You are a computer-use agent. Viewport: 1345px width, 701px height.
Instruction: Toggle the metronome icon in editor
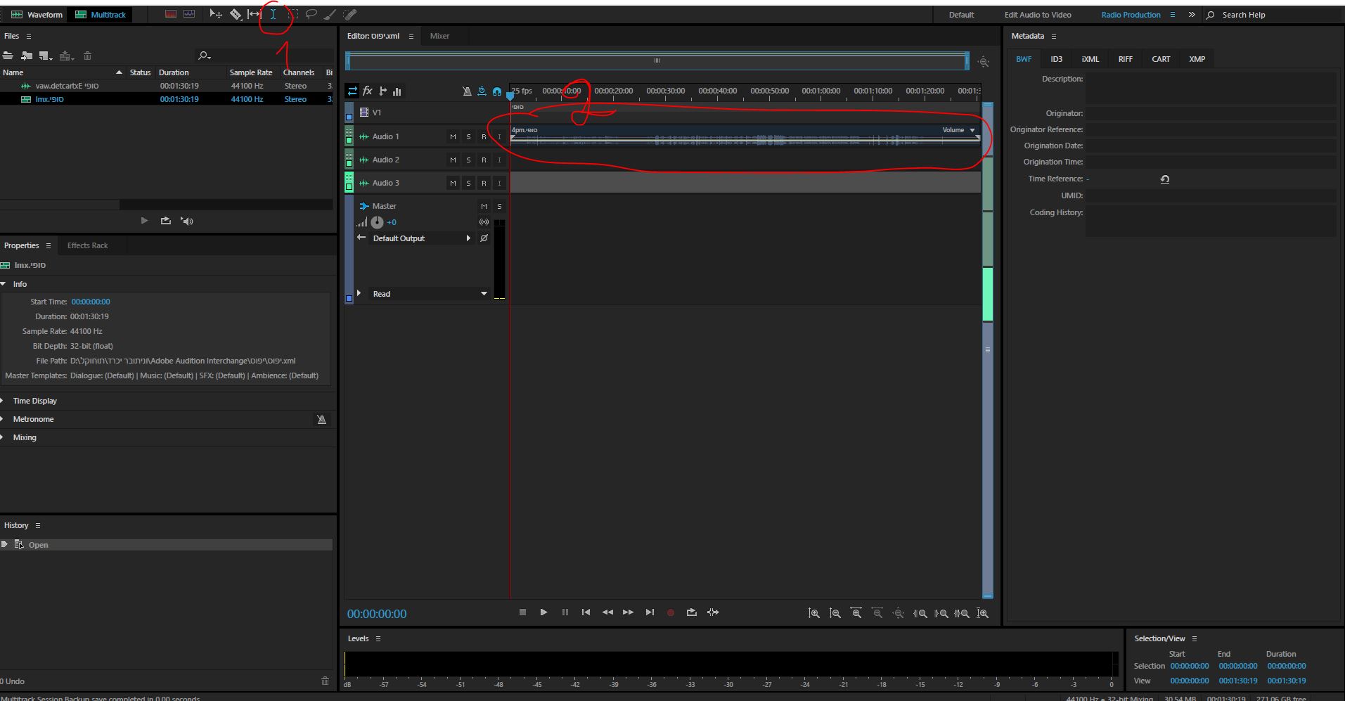pyautogui.click(x=467, y=91)
